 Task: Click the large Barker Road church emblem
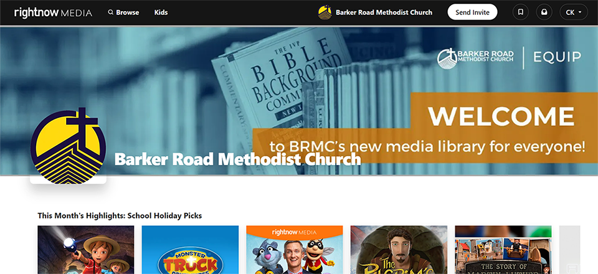[x=69, y=146]
